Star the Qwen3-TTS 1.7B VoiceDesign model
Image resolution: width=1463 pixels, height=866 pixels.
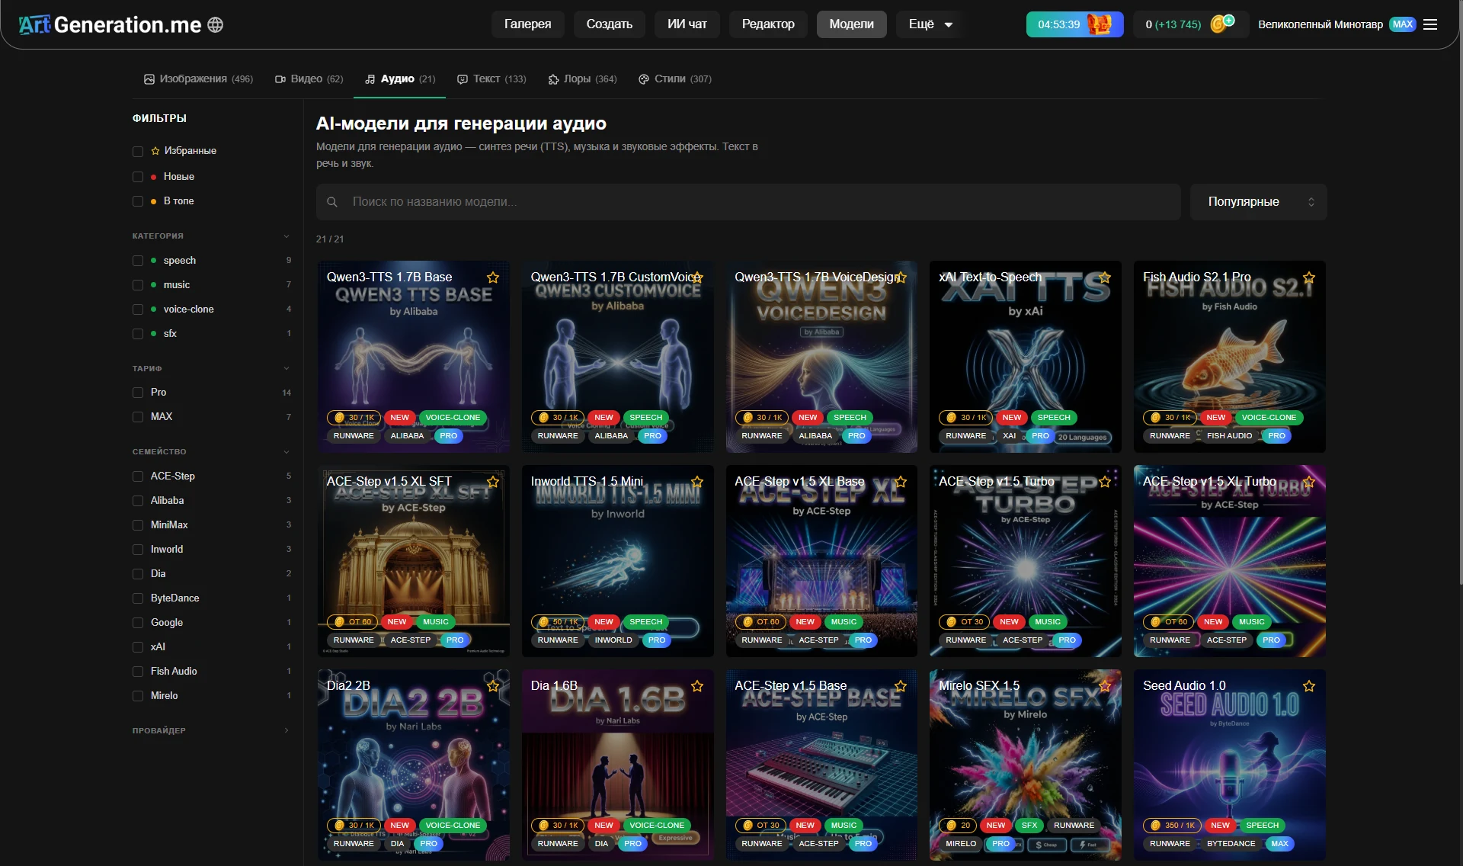pos(901,277)
